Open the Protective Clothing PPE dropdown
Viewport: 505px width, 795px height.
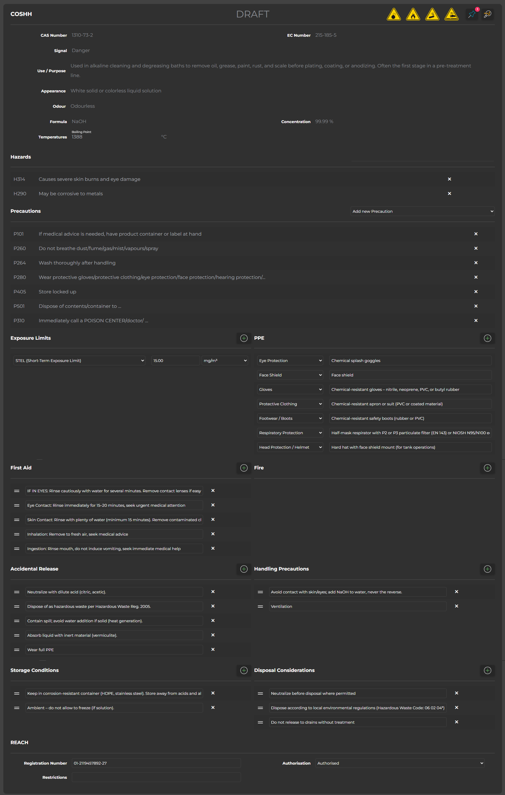point(290,404)
